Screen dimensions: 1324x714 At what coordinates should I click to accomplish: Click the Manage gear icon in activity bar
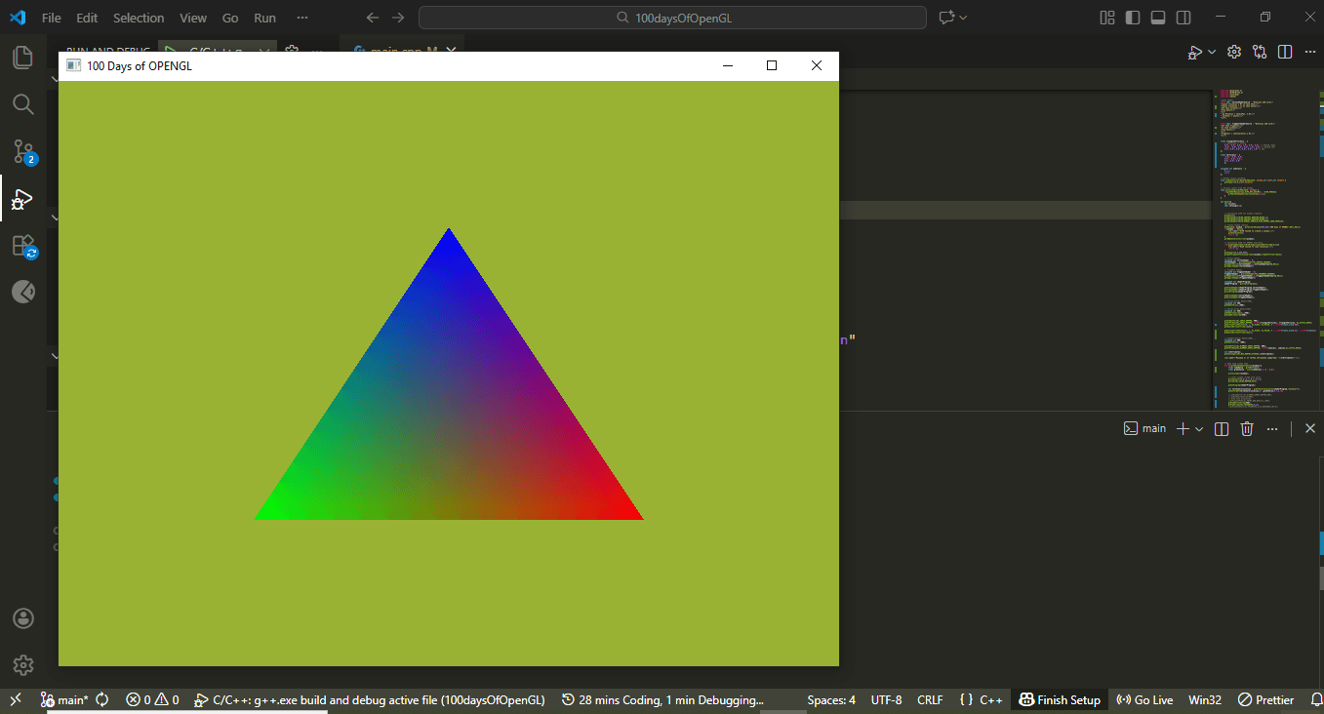tap(22, 665)
